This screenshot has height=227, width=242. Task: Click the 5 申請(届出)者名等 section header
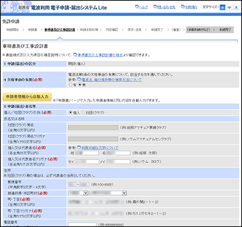pos(121,106)
